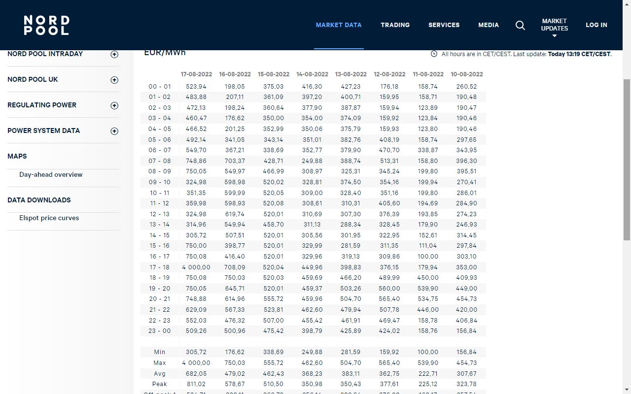Click the 17-08-2022 column header
The width and height of the screenshot is (631, 394).
(196, 74)
